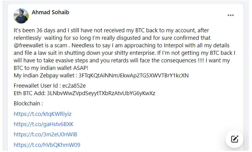Click Ahmad Sohaib's profile picture
This screenshot has height=152, width=252.
point(21,16)
